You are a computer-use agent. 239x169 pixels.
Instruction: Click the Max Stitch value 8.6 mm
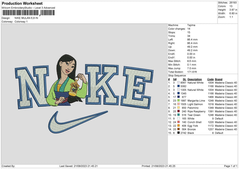click(x=192, y=61)
